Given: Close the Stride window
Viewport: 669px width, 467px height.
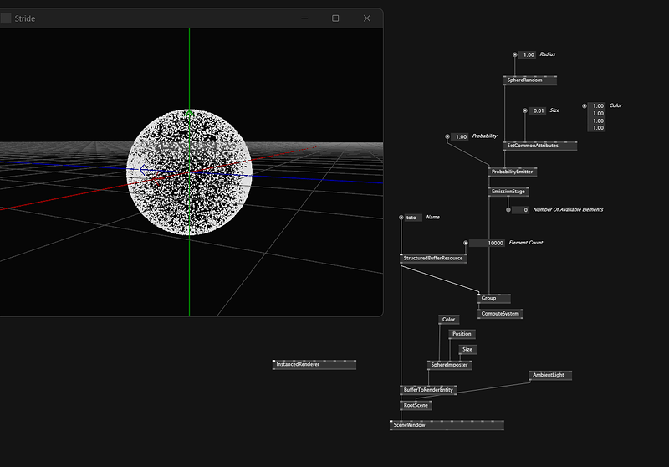Looking at the screenshot, I should (x=367, y=18).
